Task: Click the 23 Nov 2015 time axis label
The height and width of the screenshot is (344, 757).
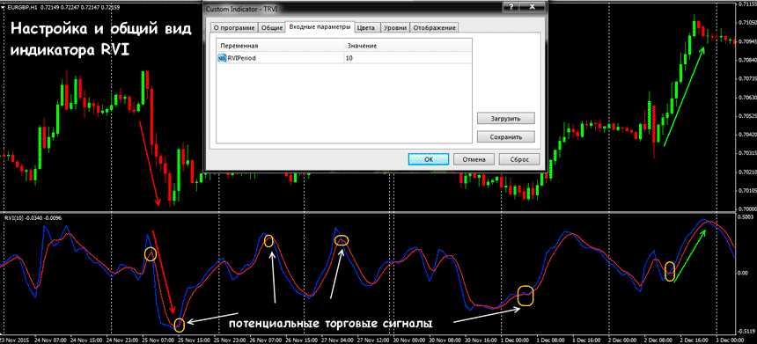Action: [x=14, y=340]
